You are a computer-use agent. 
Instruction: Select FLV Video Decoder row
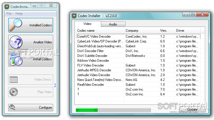(138, 65)
